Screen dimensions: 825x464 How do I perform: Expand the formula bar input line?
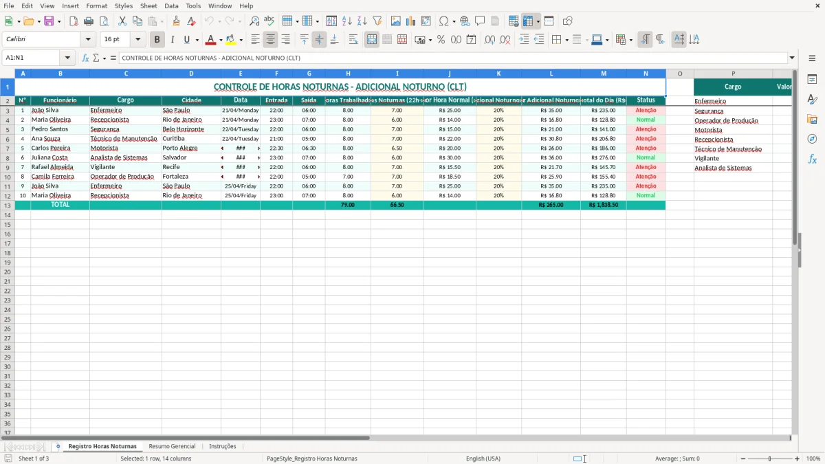click(792, 58)
